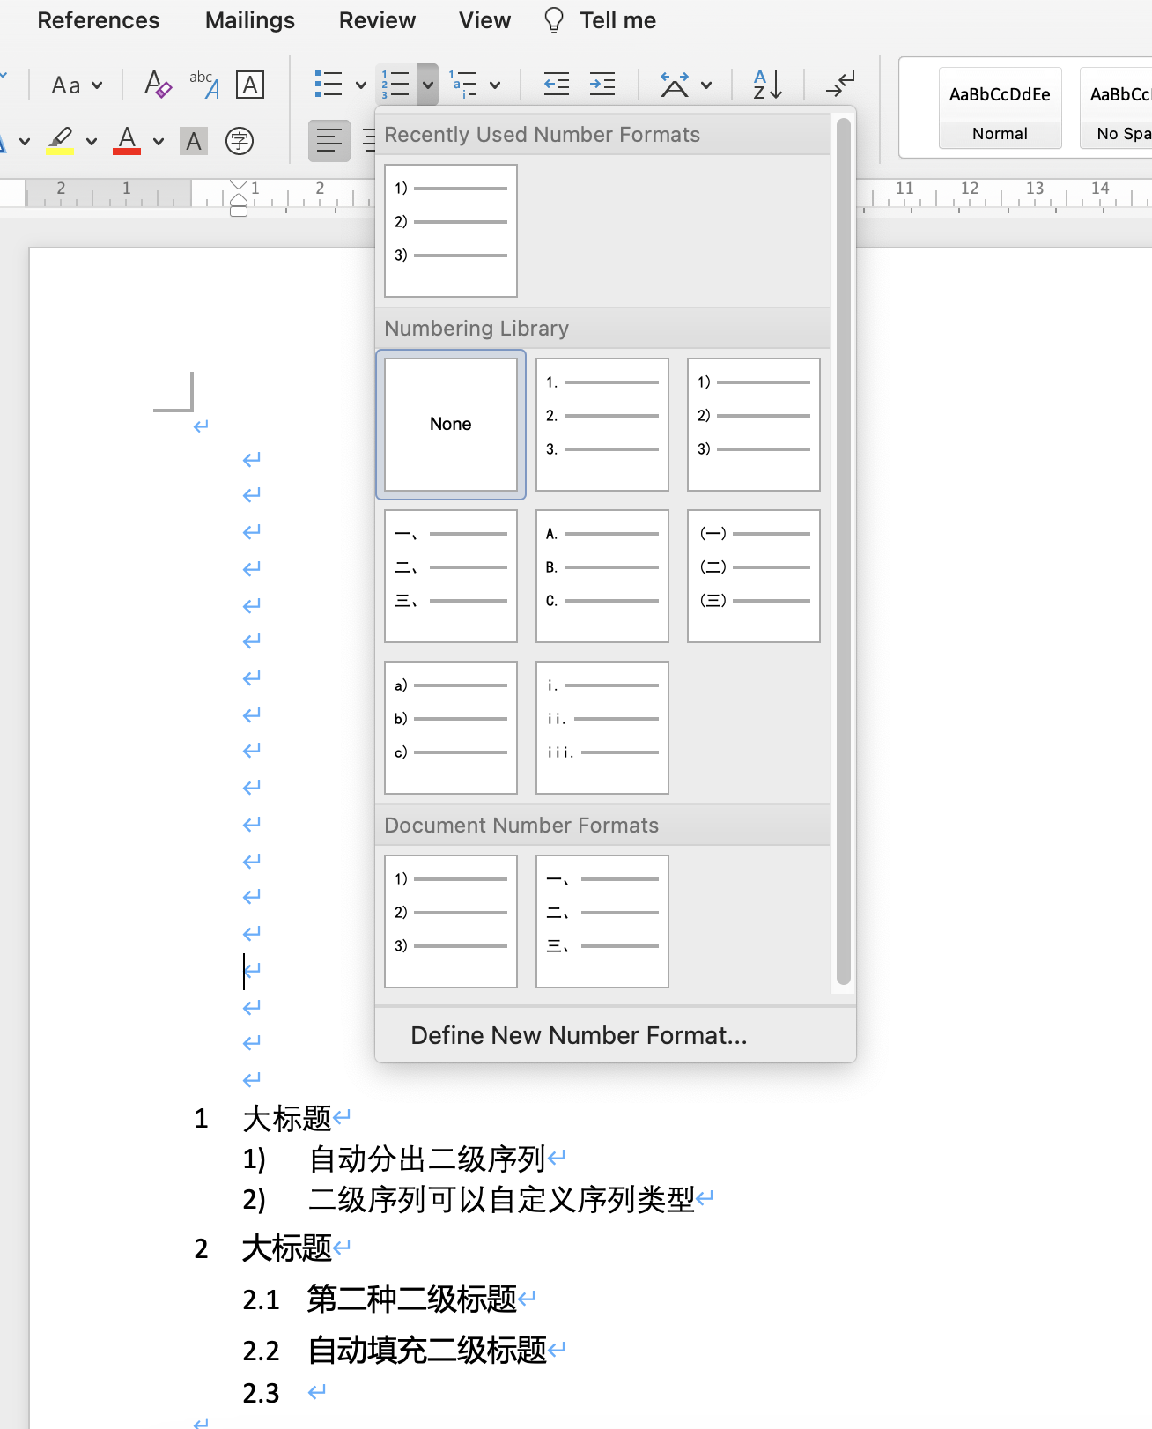Switch to the Mailings tab
1152x1429 pixels.
(250, 20)
